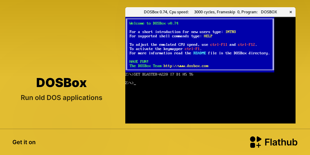Click the blinking cursor at Z:\> prompt
This screenshot has width=310, height=155.
[135, 84]
